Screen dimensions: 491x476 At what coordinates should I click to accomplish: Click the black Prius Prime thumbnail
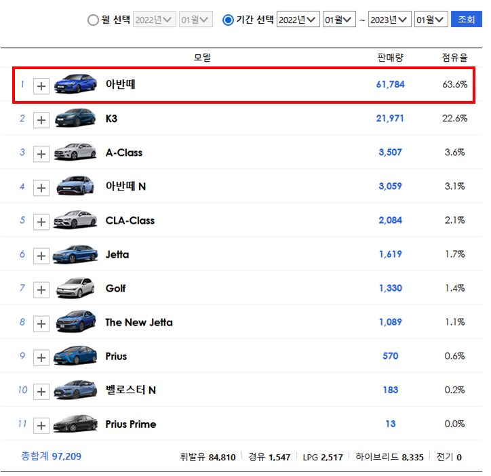[75, 424]
